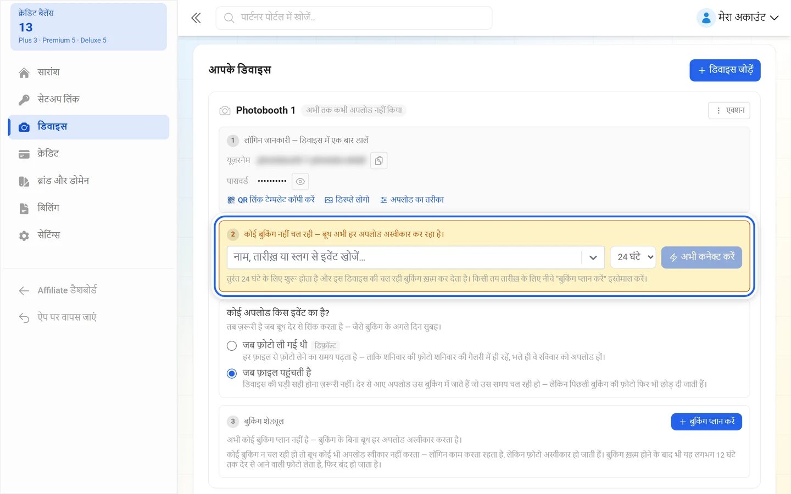791x494 pixels.
Task: Select the जब फ़ाइल पहुंचती है radio option
Action: pyautogui.click(x=232, y=374)
